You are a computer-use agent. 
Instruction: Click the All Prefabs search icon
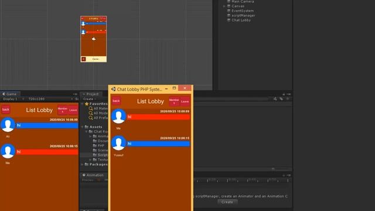(91, 118)
